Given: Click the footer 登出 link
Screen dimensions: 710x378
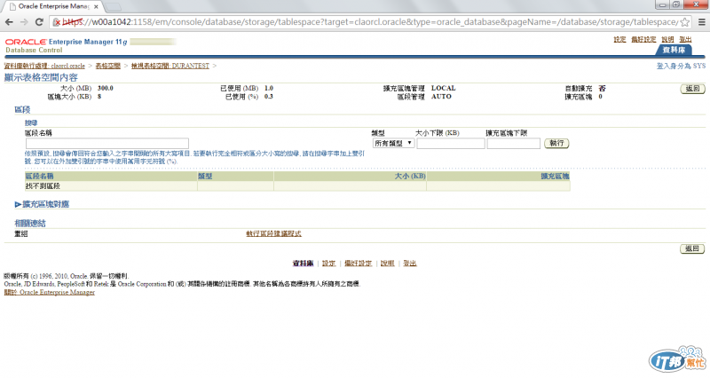Looking at the screenshot, I should click(x=410, y=263).
